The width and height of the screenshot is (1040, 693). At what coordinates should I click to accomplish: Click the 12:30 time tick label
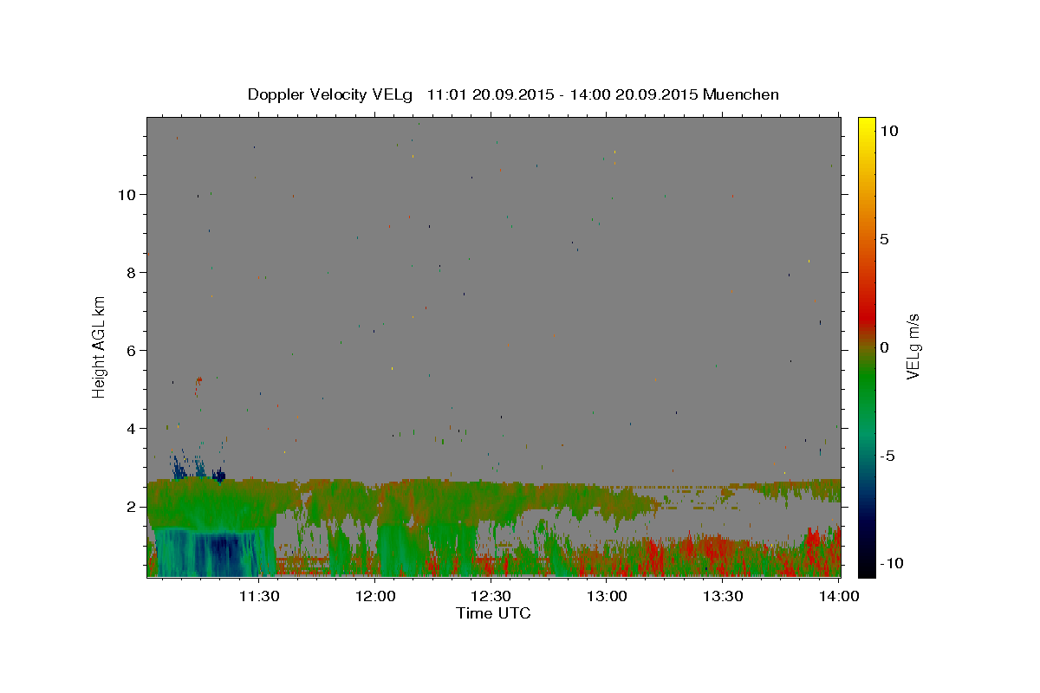pyautogui.click(x=491, y=596)
